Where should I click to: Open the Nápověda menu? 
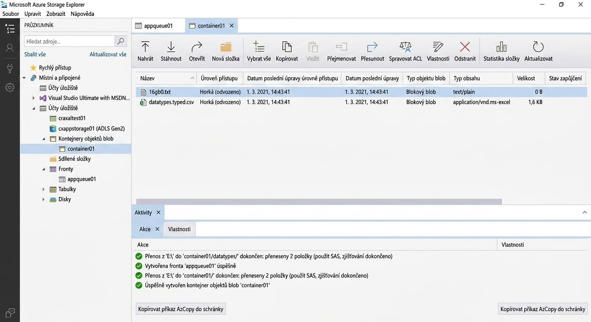pyautogui.click(x=82, y=14)
